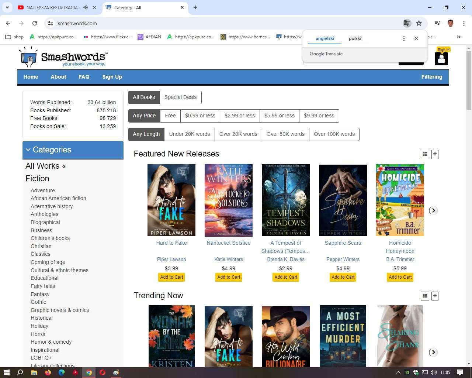Filter by Over 100K words
The height and width of the screenshot is (378, 472).
pos(334,134)
